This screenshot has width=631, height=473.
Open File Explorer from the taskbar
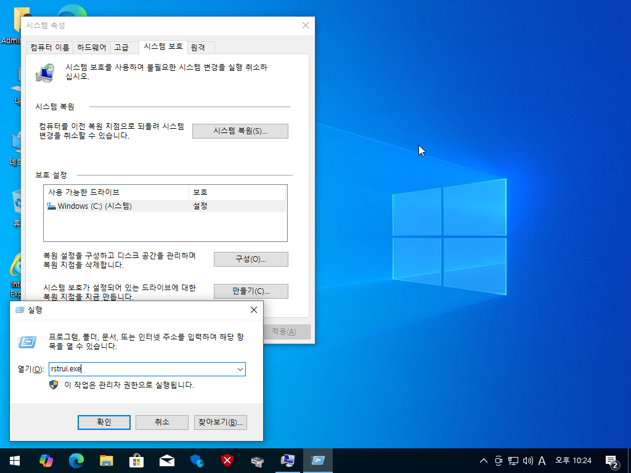pyautogui.click(x=106, y=461)
